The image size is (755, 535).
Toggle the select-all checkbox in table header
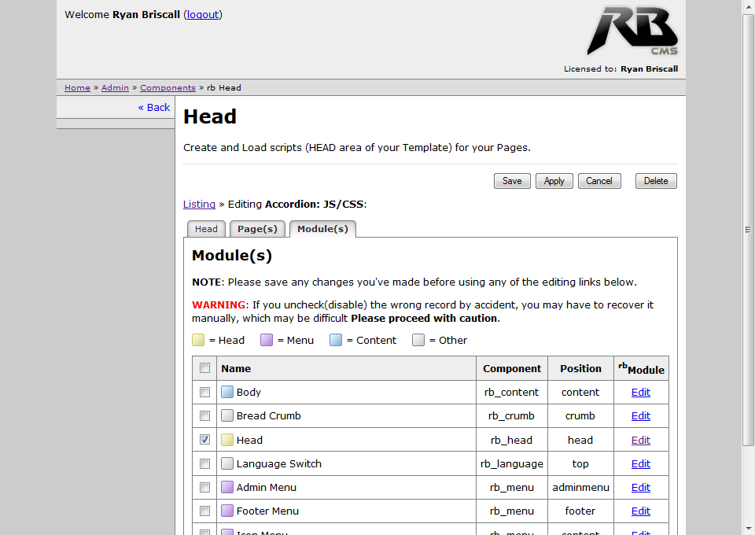pos(205,368)
